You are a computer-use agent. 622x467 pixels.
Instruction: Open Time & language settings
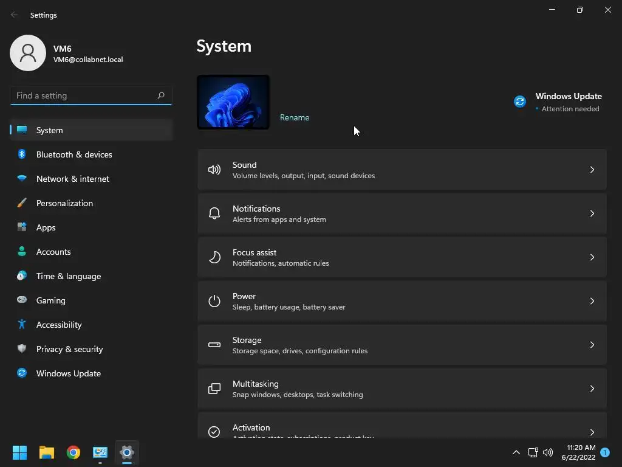pyautogui.click(x=91, y=276)
